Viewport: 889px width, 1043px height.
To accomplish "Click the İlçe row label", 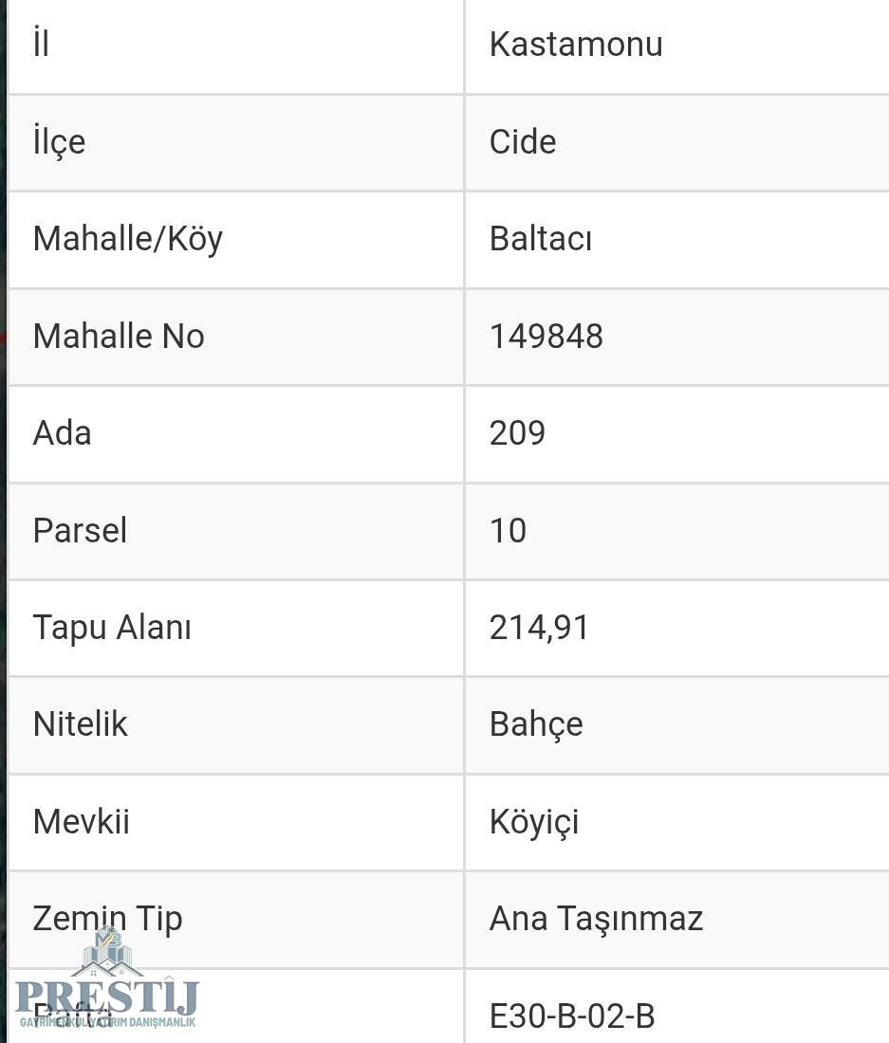I will (59, 142).
